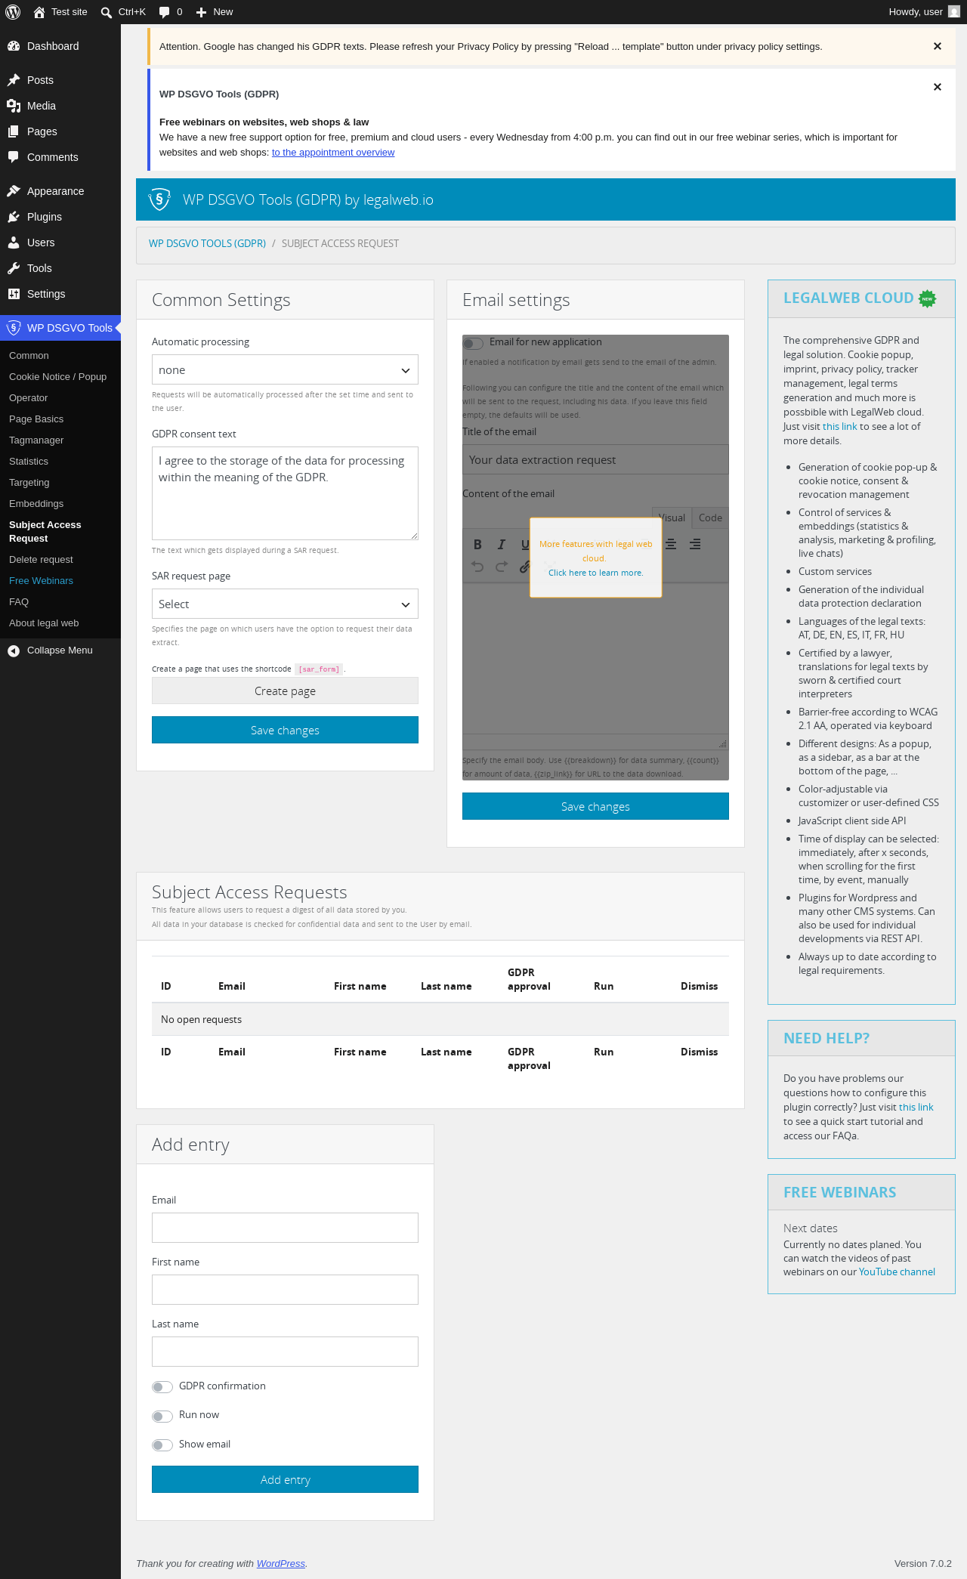Image resolution: width=967 pixels, height=1579 pixels.
Task: Open the Embeddings submenu item
Action: click(36, 504)
